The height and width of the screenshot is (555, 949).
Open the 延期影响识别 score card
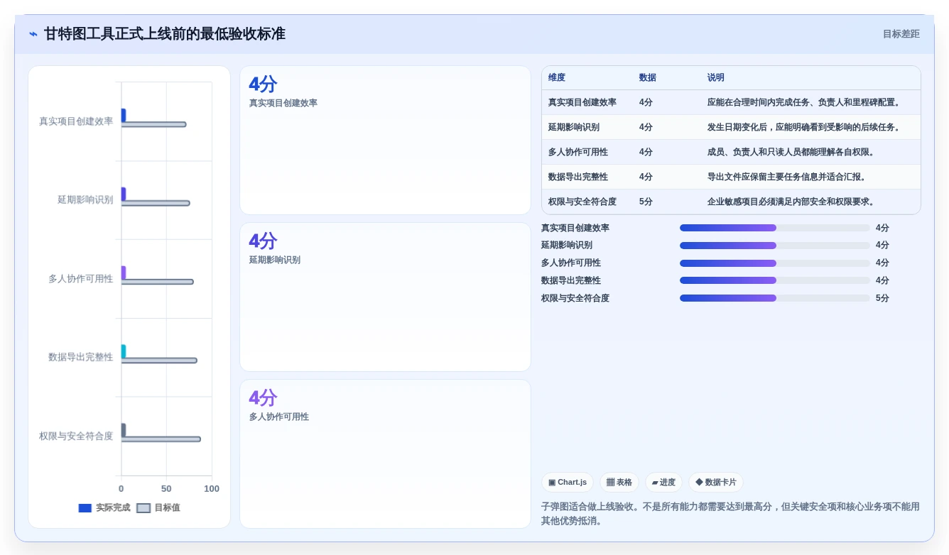point(385,297)
